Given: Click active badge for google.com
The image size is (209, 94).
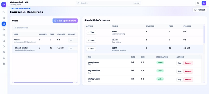Looking at the screenshot, I should tap(160, 63).
